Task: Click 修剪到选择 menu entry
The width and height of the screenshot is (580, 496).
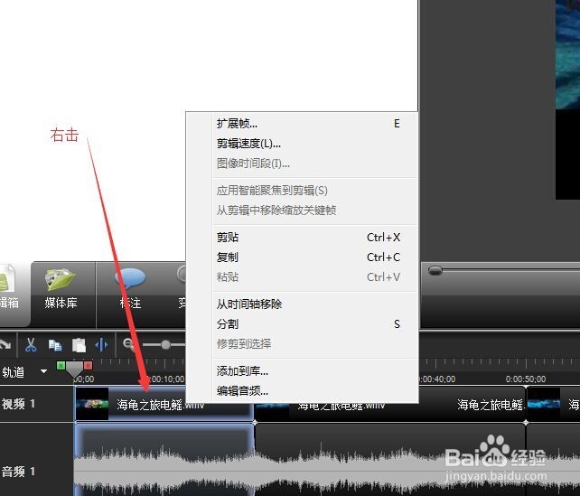Action: pos(315,344)
